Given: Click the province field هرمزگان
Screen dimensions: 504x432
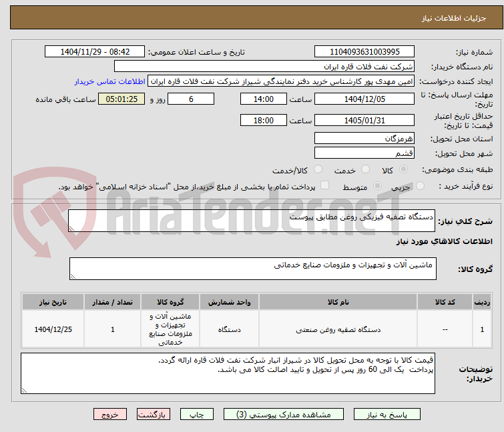Looking at the screenshot, I should [364, 138].
